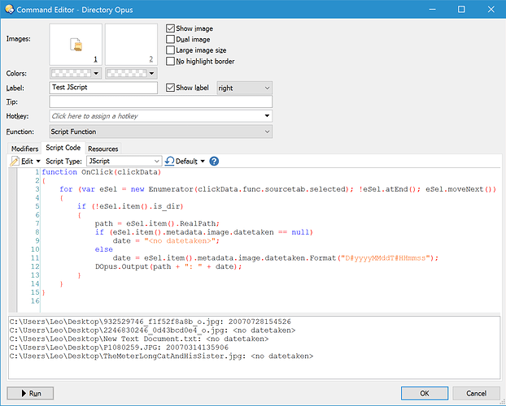The height and width of the screenshot is (406, 506).
Task: Open the label position dropdown showing right
Action: click(245, 88)
